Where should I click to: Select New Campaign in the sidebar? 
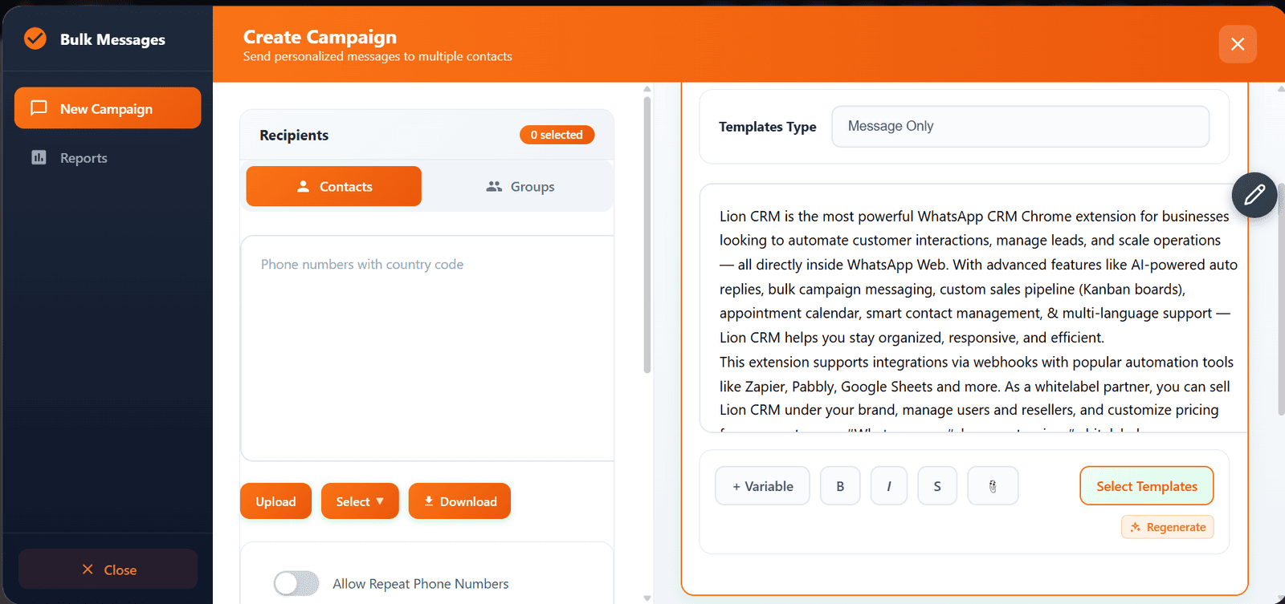tap(106, 107)
